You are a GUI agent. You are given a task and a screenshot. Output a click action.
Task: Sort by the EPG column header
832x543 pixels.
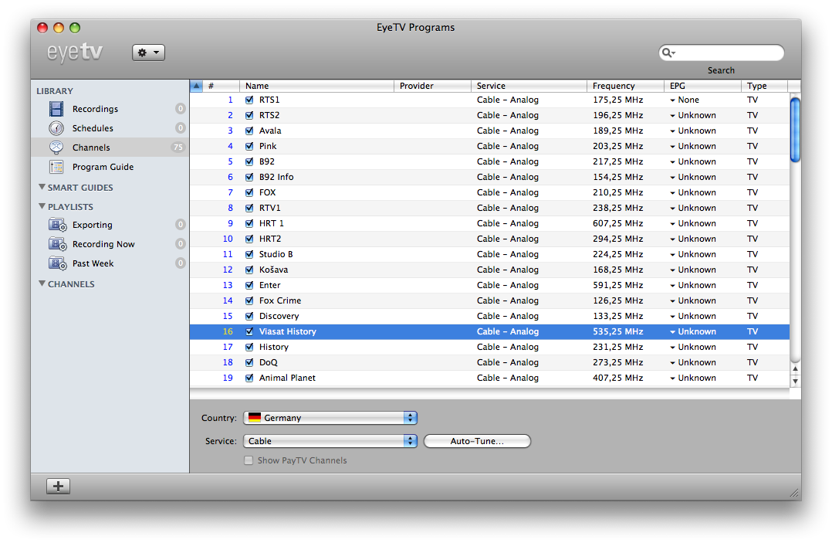(702, 86)
